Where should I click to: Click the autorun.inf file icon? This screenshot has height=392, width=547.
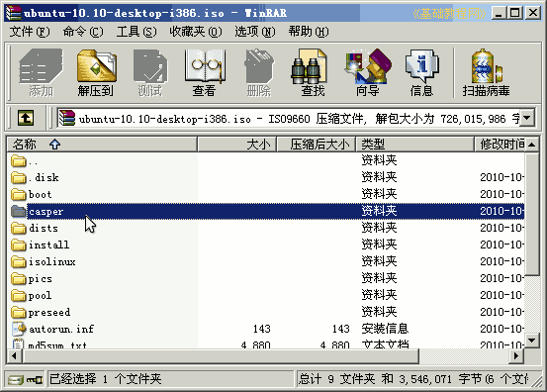[x=19, y=329]
